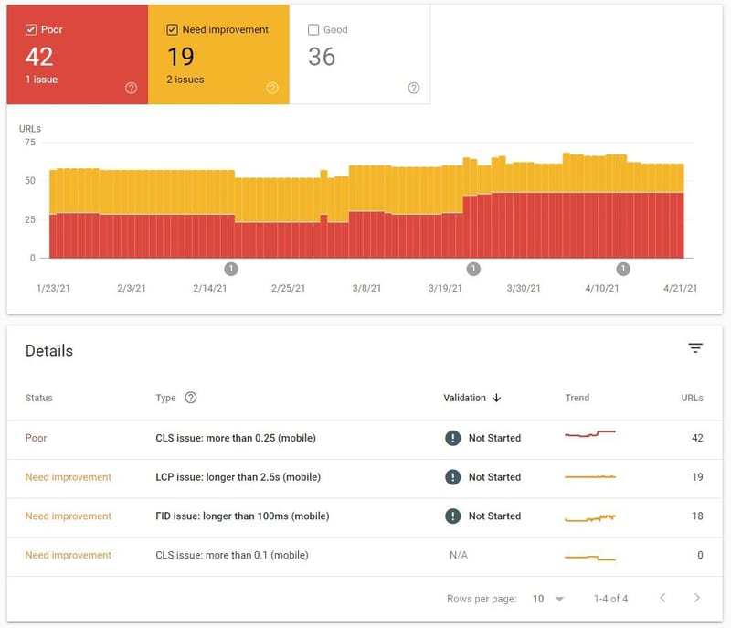The width and height of the screenshot is (731, 628).
Task: Click help icon in Need improvement card
Action: [272, 89]
